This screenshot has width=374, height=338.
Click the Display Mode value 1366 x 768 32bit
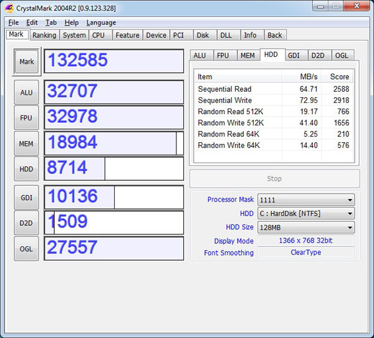coord(306,241)
